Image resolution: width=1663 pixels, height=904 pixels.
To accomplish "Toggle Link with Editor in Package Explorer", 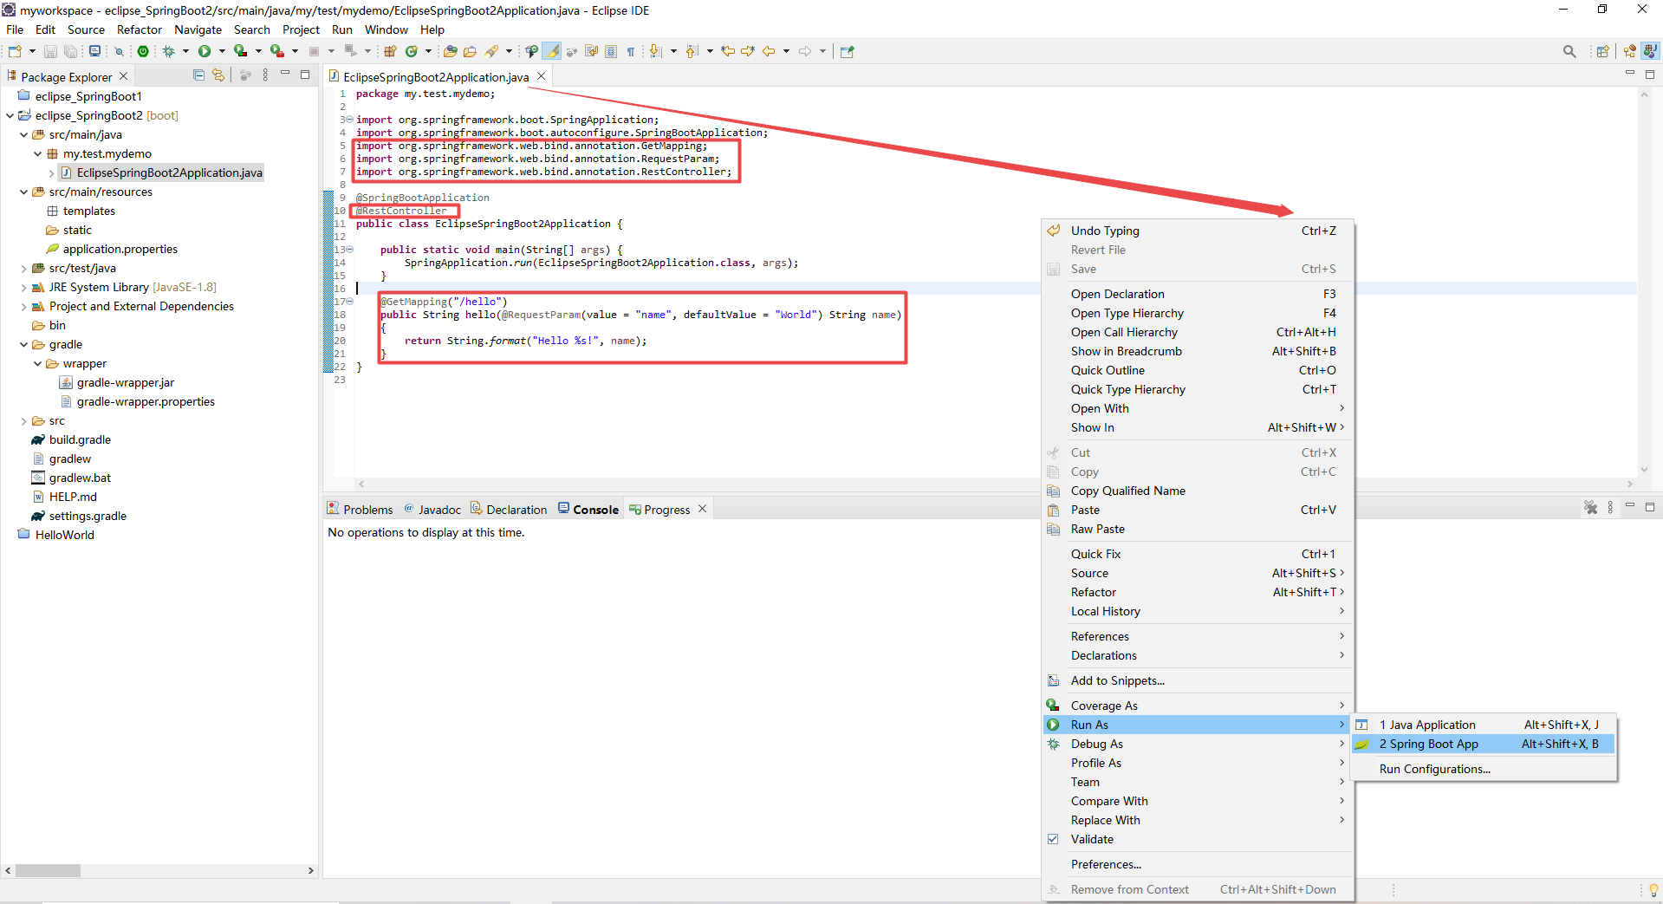I will pos(218,75).
